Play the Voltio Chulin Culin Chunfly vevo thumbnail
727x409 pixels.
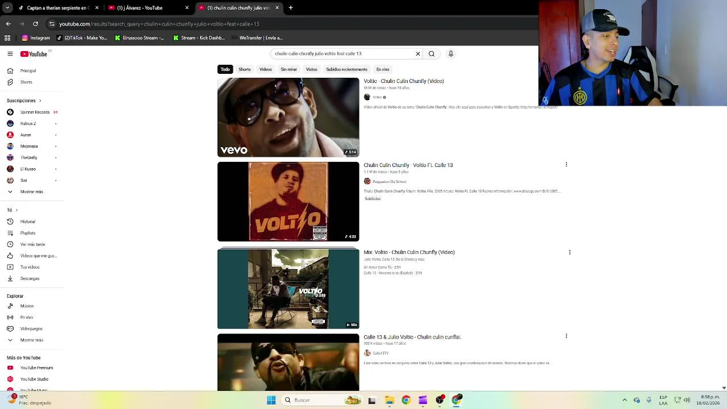click(289, 118)
